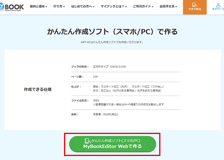This screenshot has width=224, height=160.
Task: Click the ART-HC description text
Action: pyautogui.click(x=112, y=42)
